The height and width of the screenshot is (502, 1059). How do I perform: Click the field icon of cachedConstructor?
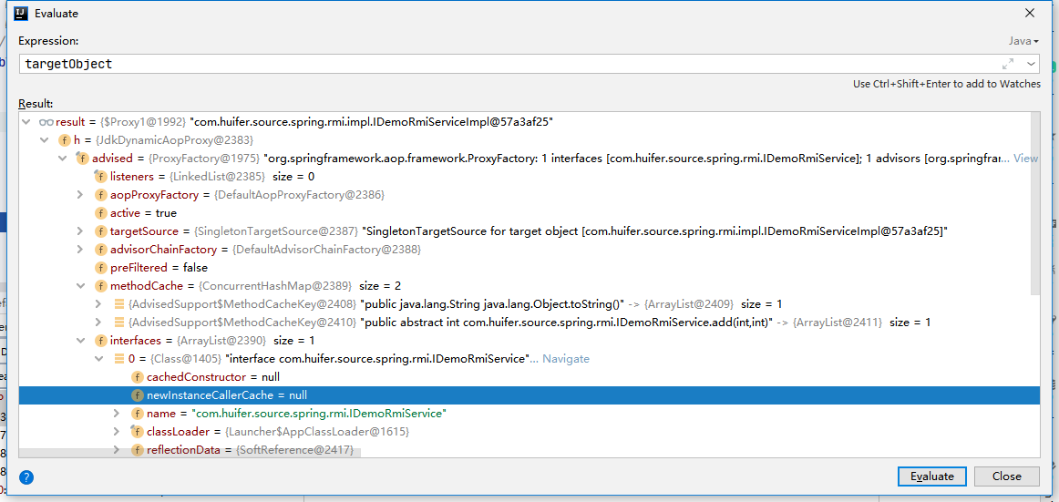tap(137, 377)
